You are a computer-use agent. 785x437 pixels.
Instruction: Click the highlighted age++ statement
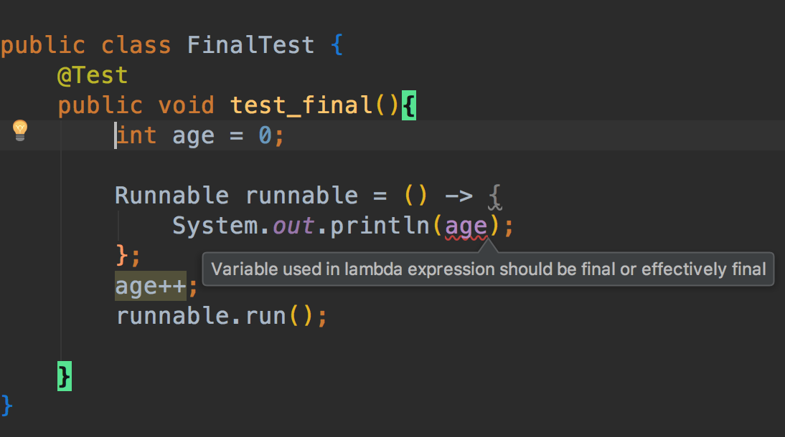(151, 286)
